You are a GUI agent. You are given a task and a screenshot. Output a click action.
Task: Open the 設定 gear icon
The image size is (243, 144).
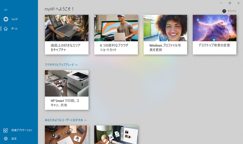[x=6, y=139]
